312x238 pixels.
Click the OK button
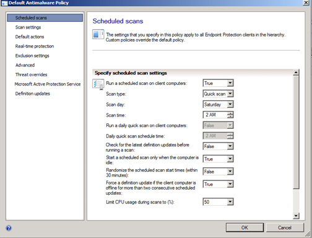(x=245, y=227)
